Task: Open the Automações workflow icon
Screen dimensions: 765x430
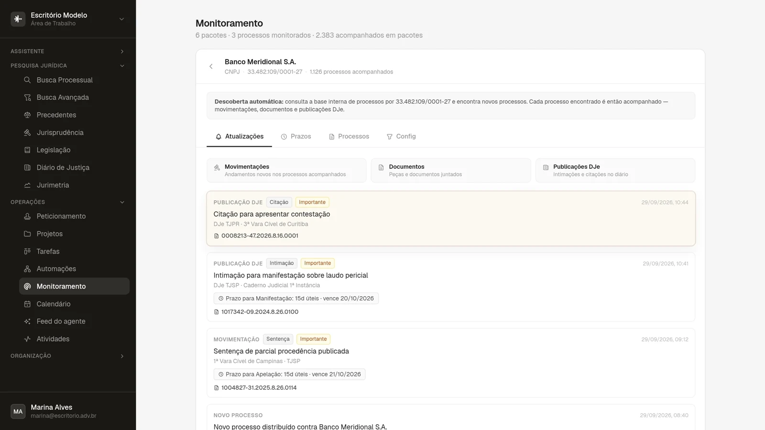Action: pos(27,269)
